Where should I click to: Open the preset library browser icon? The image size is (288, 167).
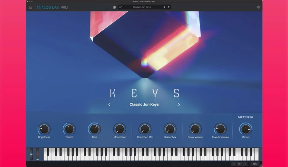coord(115,7)
